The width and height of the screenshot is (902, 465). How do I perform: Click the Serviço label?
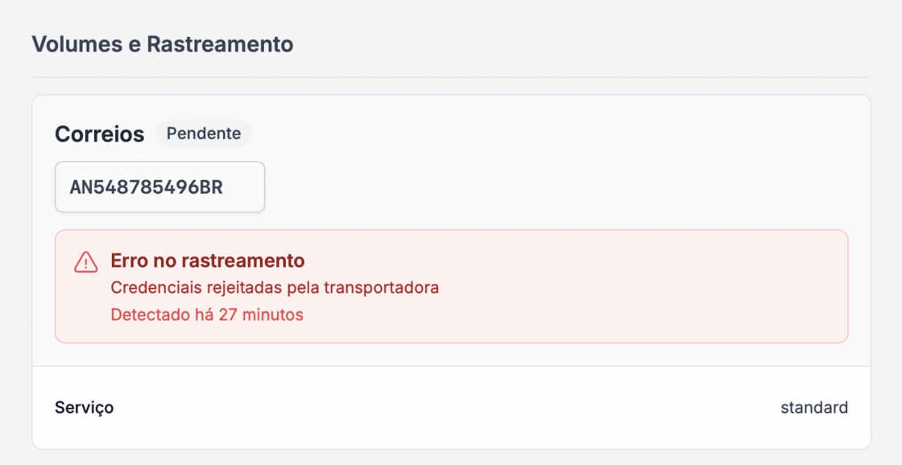pyautogui.click(x=84, y=407)
